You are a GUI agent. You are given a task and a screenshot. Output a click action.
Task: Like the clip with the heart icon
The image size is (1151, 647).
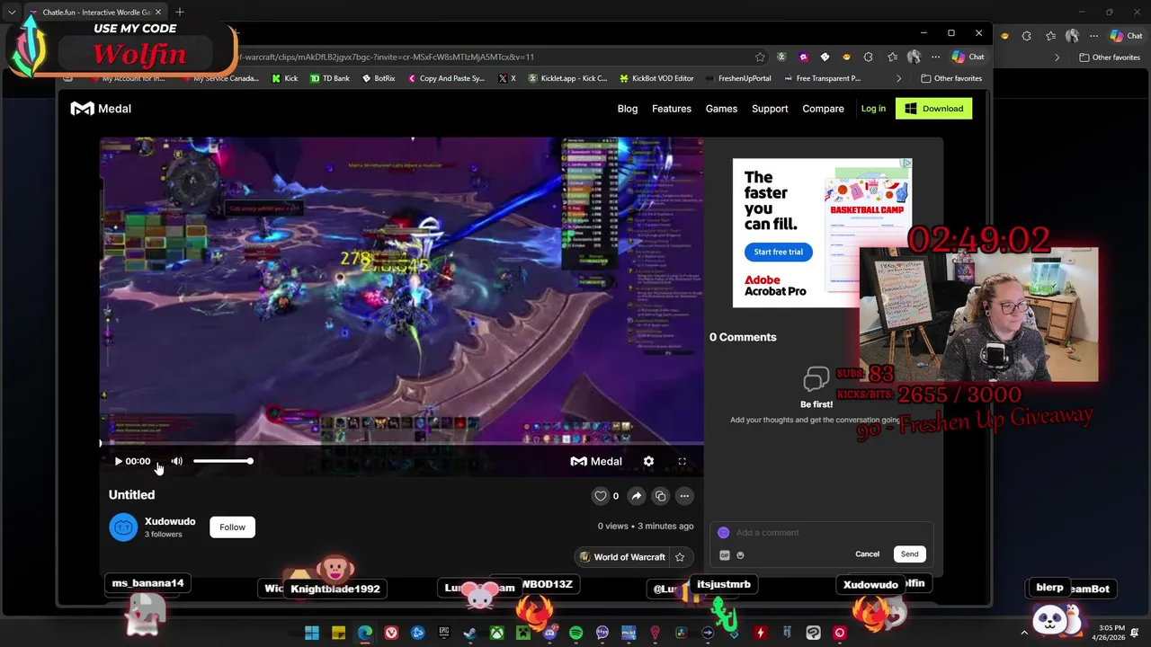[x=600, y=496]
